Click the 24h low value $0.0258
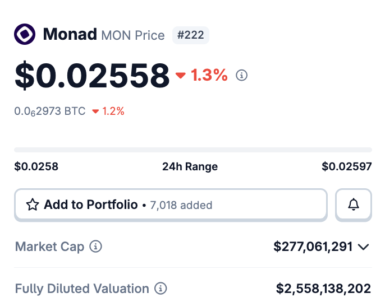 pos(36,166)
